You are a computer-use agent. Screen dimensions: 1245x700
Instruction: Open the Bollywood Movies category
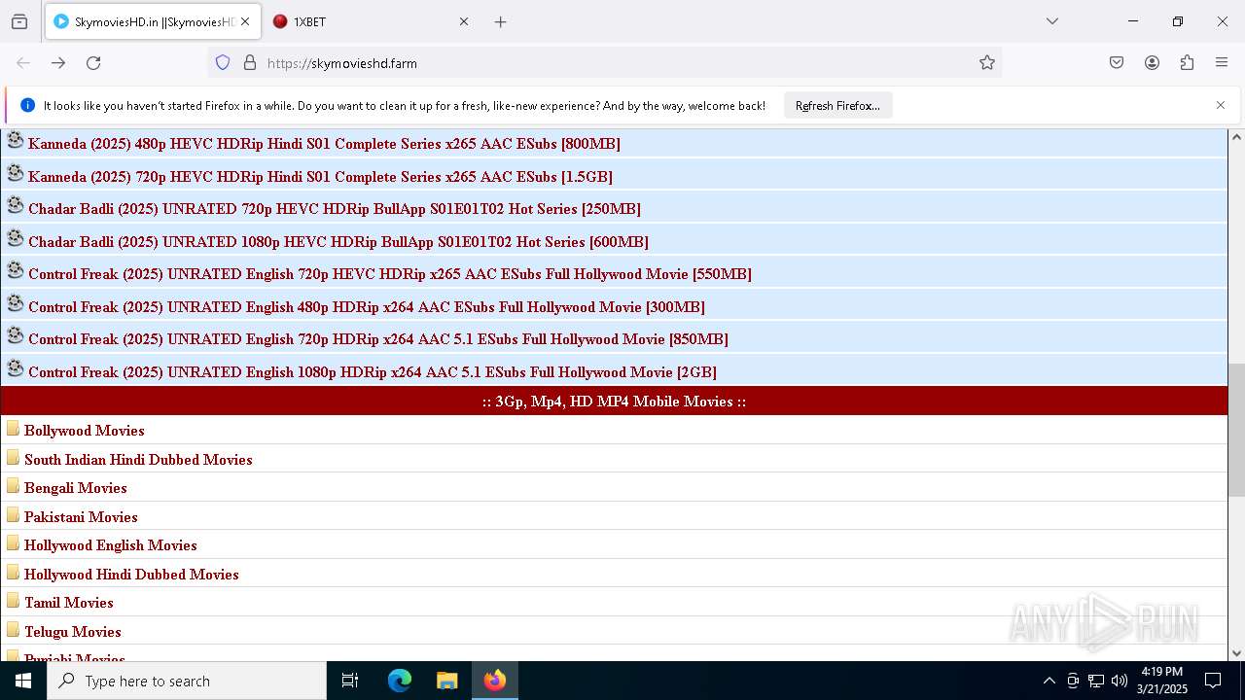[x=85, y=431]
